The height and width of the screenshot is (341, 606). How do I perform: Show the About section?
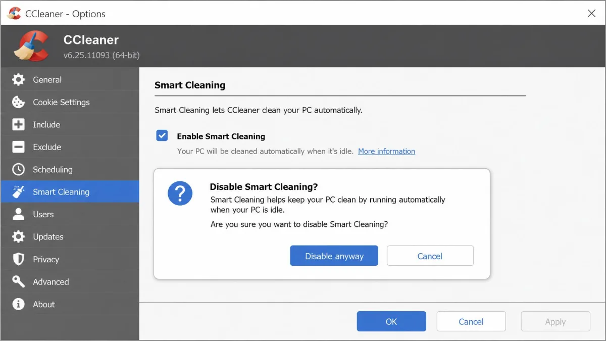point(70,304)
